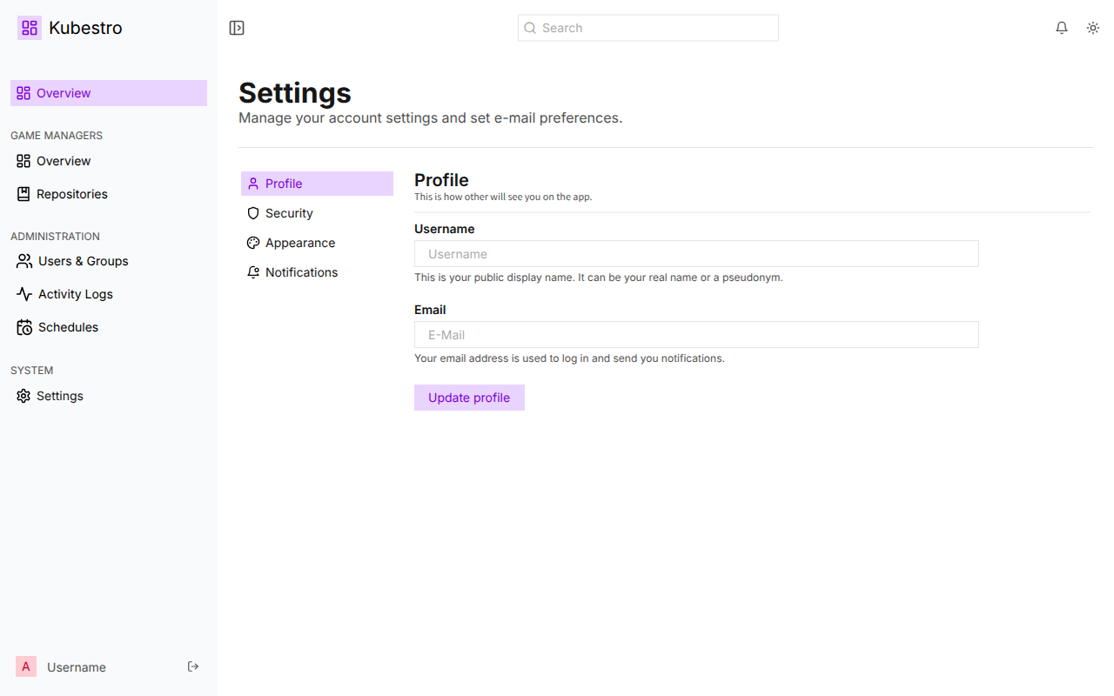Switch to the Appearance settings tab

click(317, 243)
